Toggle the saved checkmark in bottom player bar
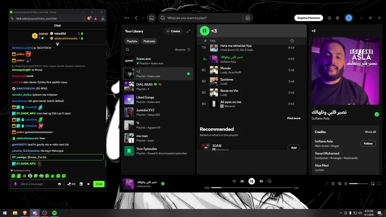The image size is (386, 217). tap(163, 184)
